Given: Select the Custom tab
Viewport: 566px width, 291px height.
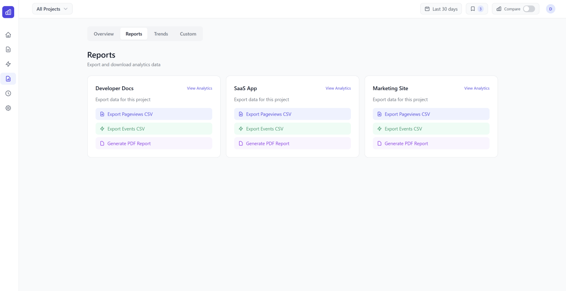Looking at the screenshot, I should coord(188,34).
